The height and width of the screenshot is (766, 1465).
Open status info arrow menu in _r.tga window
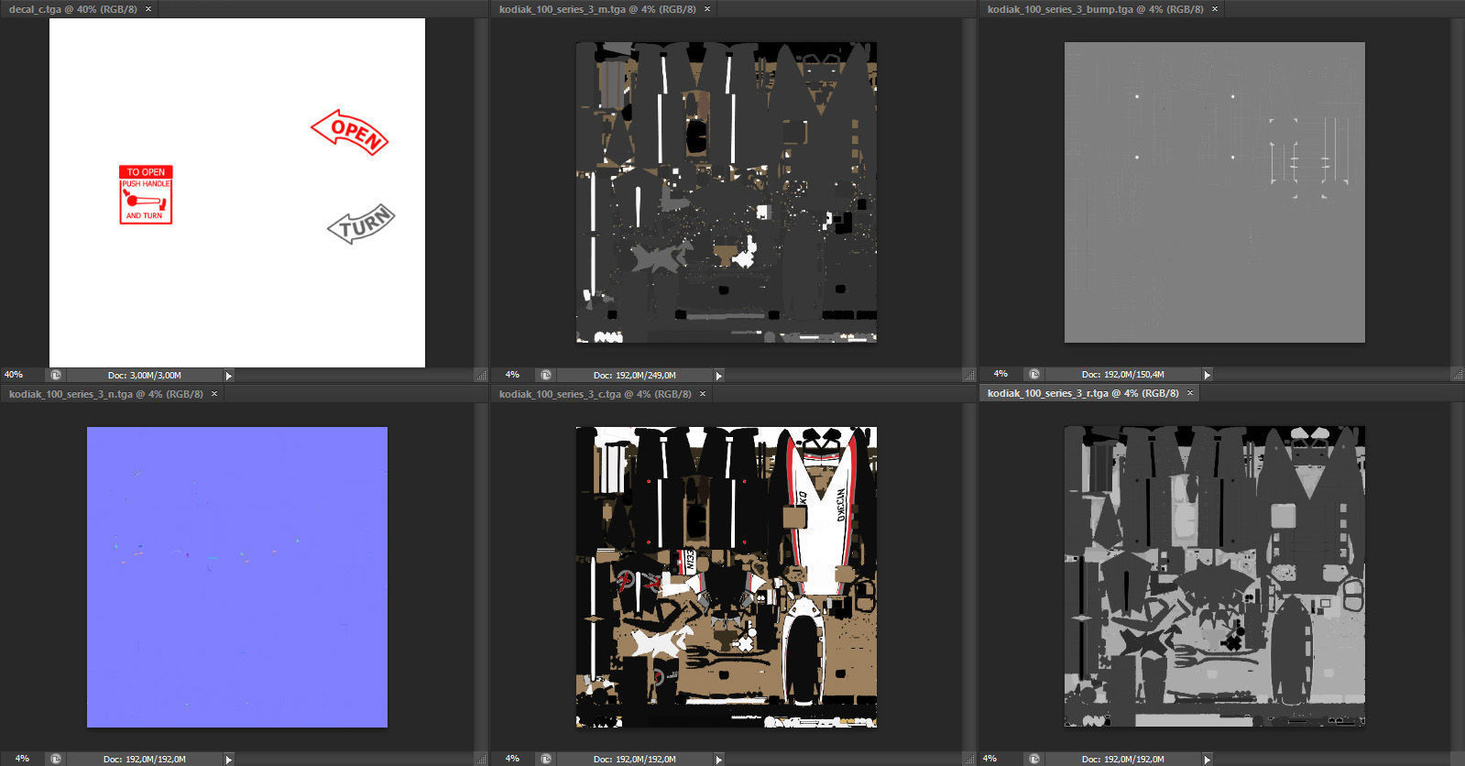1208,759
